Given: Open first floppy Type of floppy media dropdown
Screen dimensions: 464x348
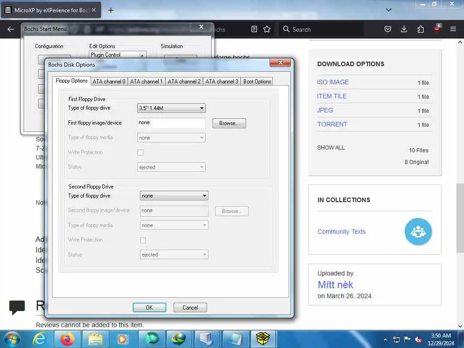Looking at the screenshot, I should pos(171,138).
